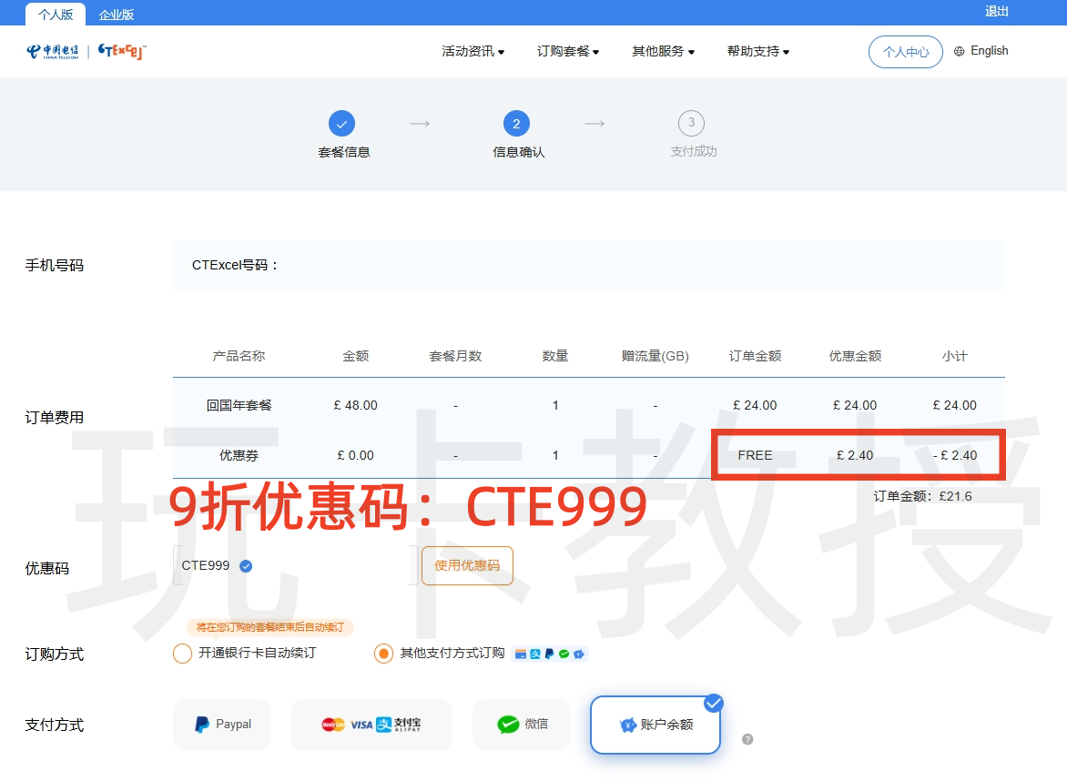Click the blue verified check beside CTE999
This screenshot has width=1067, height=781.
[247, 566]
